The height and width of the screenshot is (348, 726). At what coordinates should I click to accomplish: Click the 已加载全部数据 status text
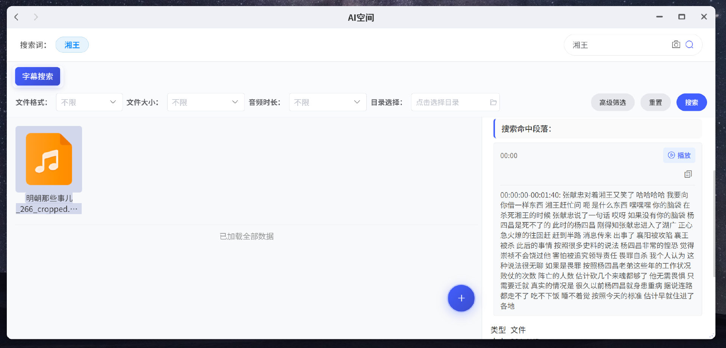coord(247,236)
